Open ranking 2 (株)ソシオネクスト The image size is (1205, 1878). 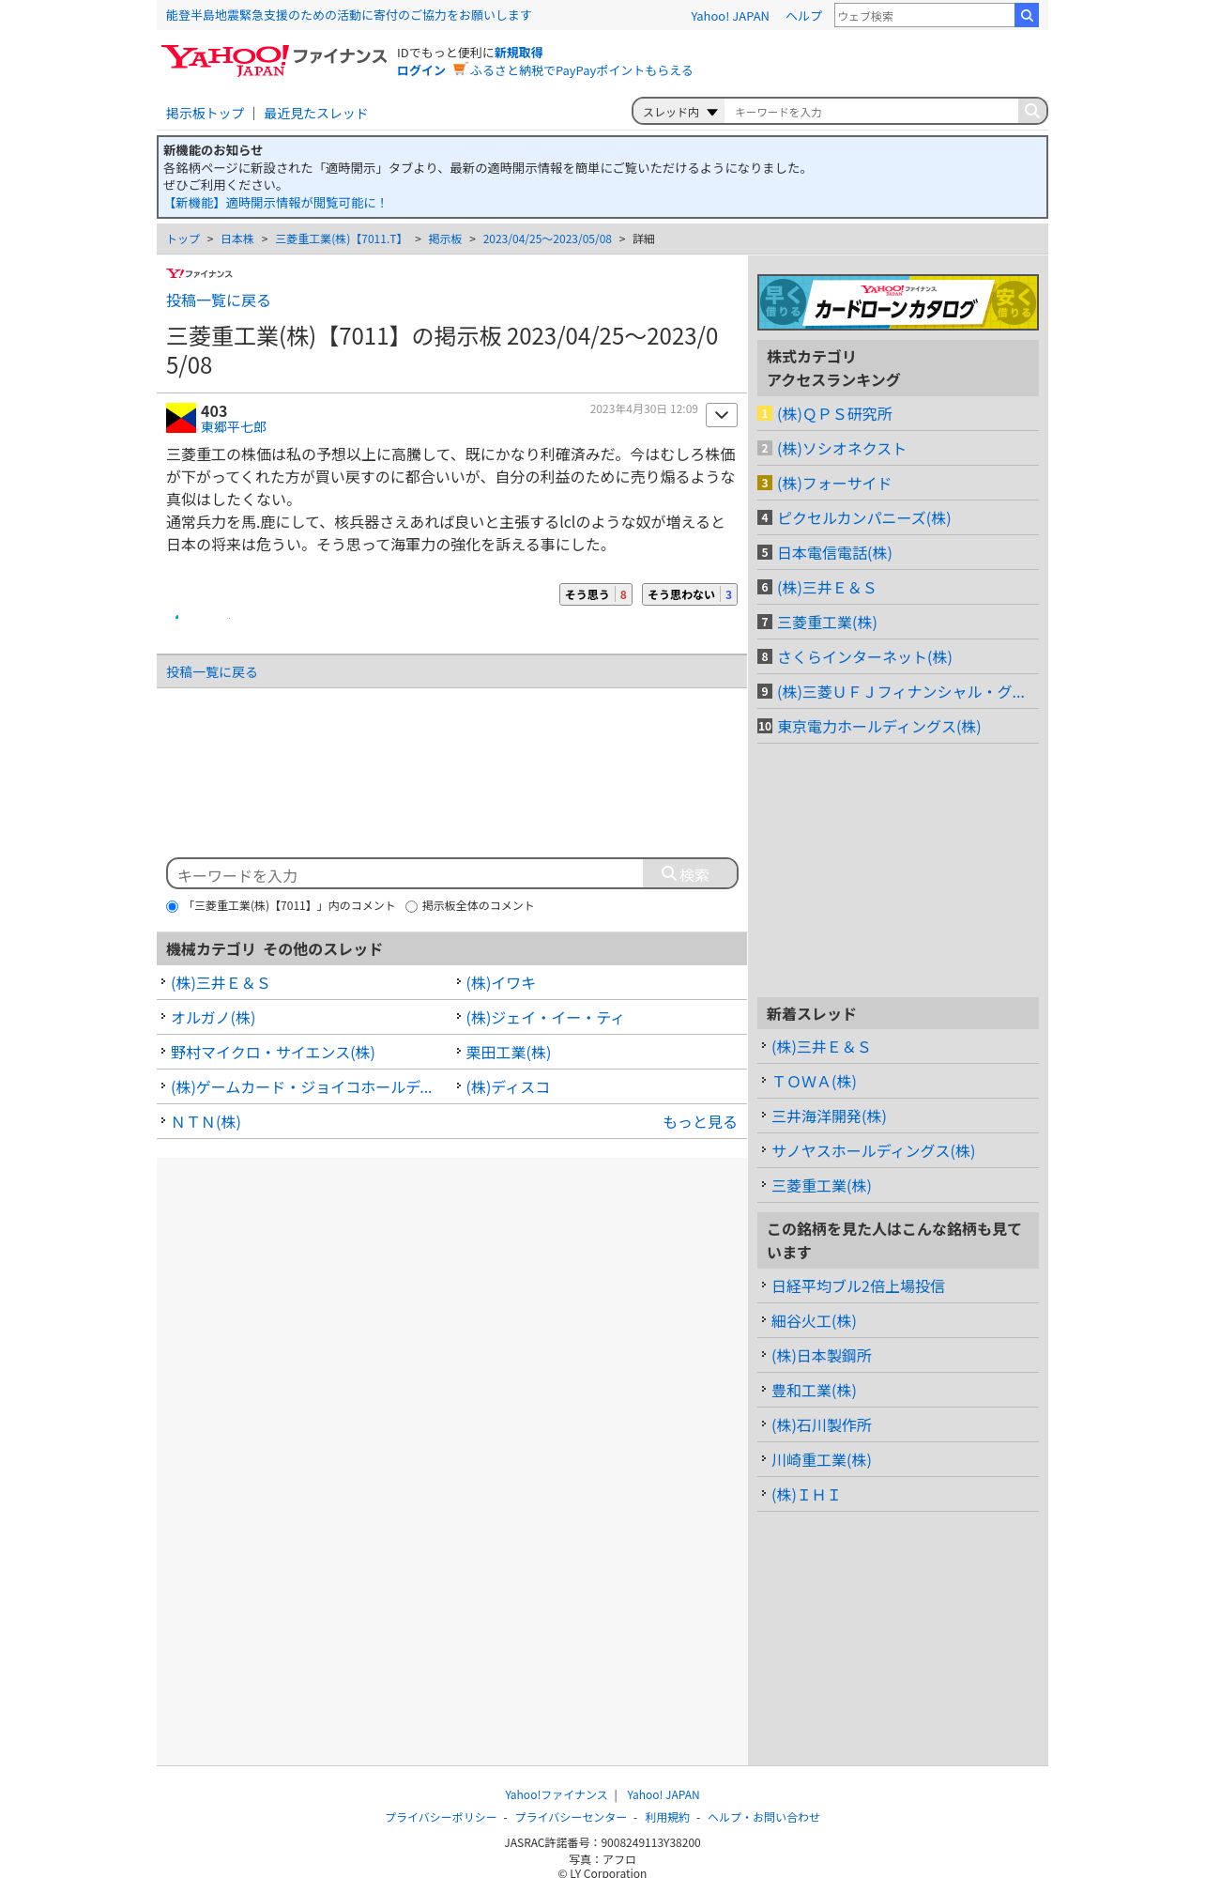coord(842,449)
